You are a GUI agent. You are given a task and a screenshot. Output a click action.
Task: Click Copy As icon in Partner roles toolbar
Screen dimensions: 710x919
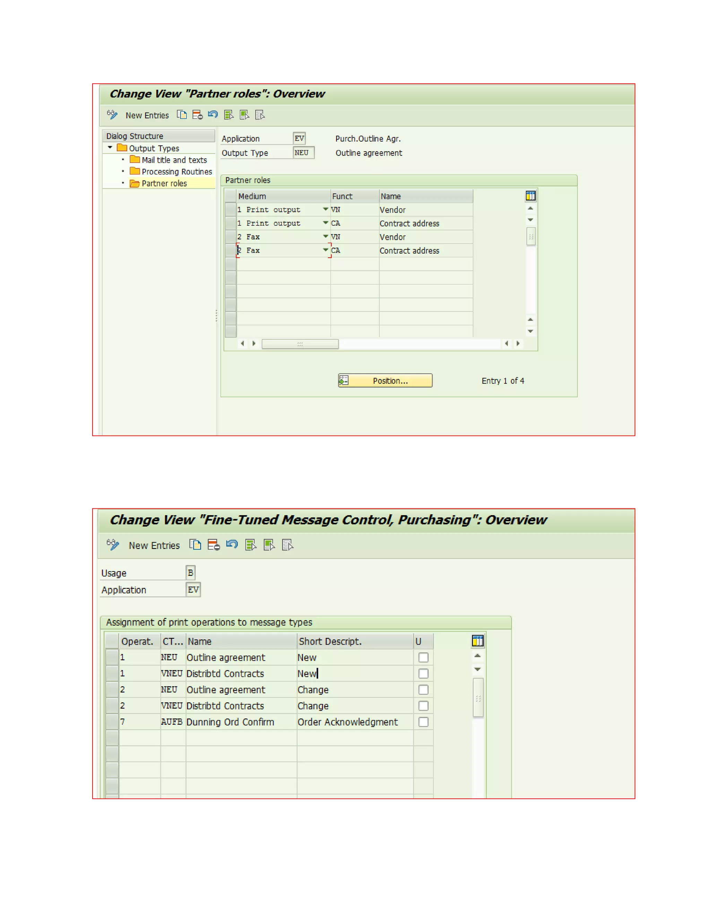(182, 114)
